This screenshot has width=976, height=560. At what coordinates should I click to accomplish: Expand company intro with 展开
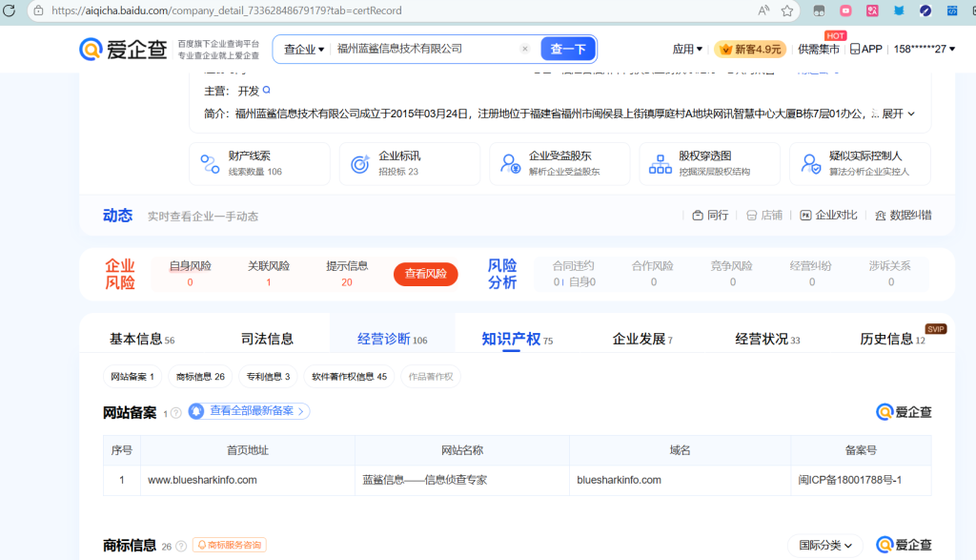[x=898, y=114]
